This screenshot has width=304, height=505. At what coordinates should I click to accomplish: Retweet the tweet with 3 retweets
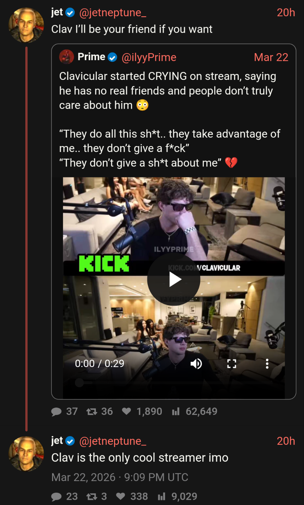click(x=92, y=497)
